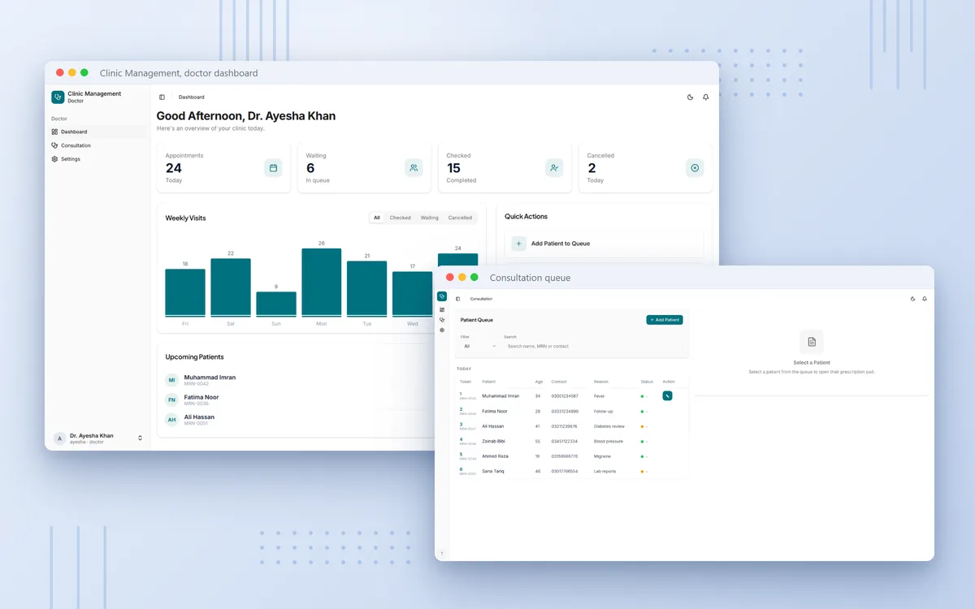Image resolution: width=975 pixels, height=609 pixels.
Task: Toggle dark mode moon in Consultation queue window
Action: (913, 299)
